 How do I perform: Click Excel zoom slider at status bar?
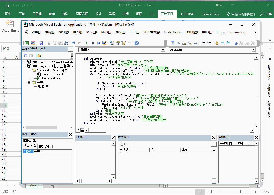click(x=241, y=192)
